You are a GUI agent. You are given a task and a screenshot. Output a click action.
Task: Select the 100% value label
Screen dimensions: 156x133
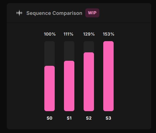[x=50, y=34]
